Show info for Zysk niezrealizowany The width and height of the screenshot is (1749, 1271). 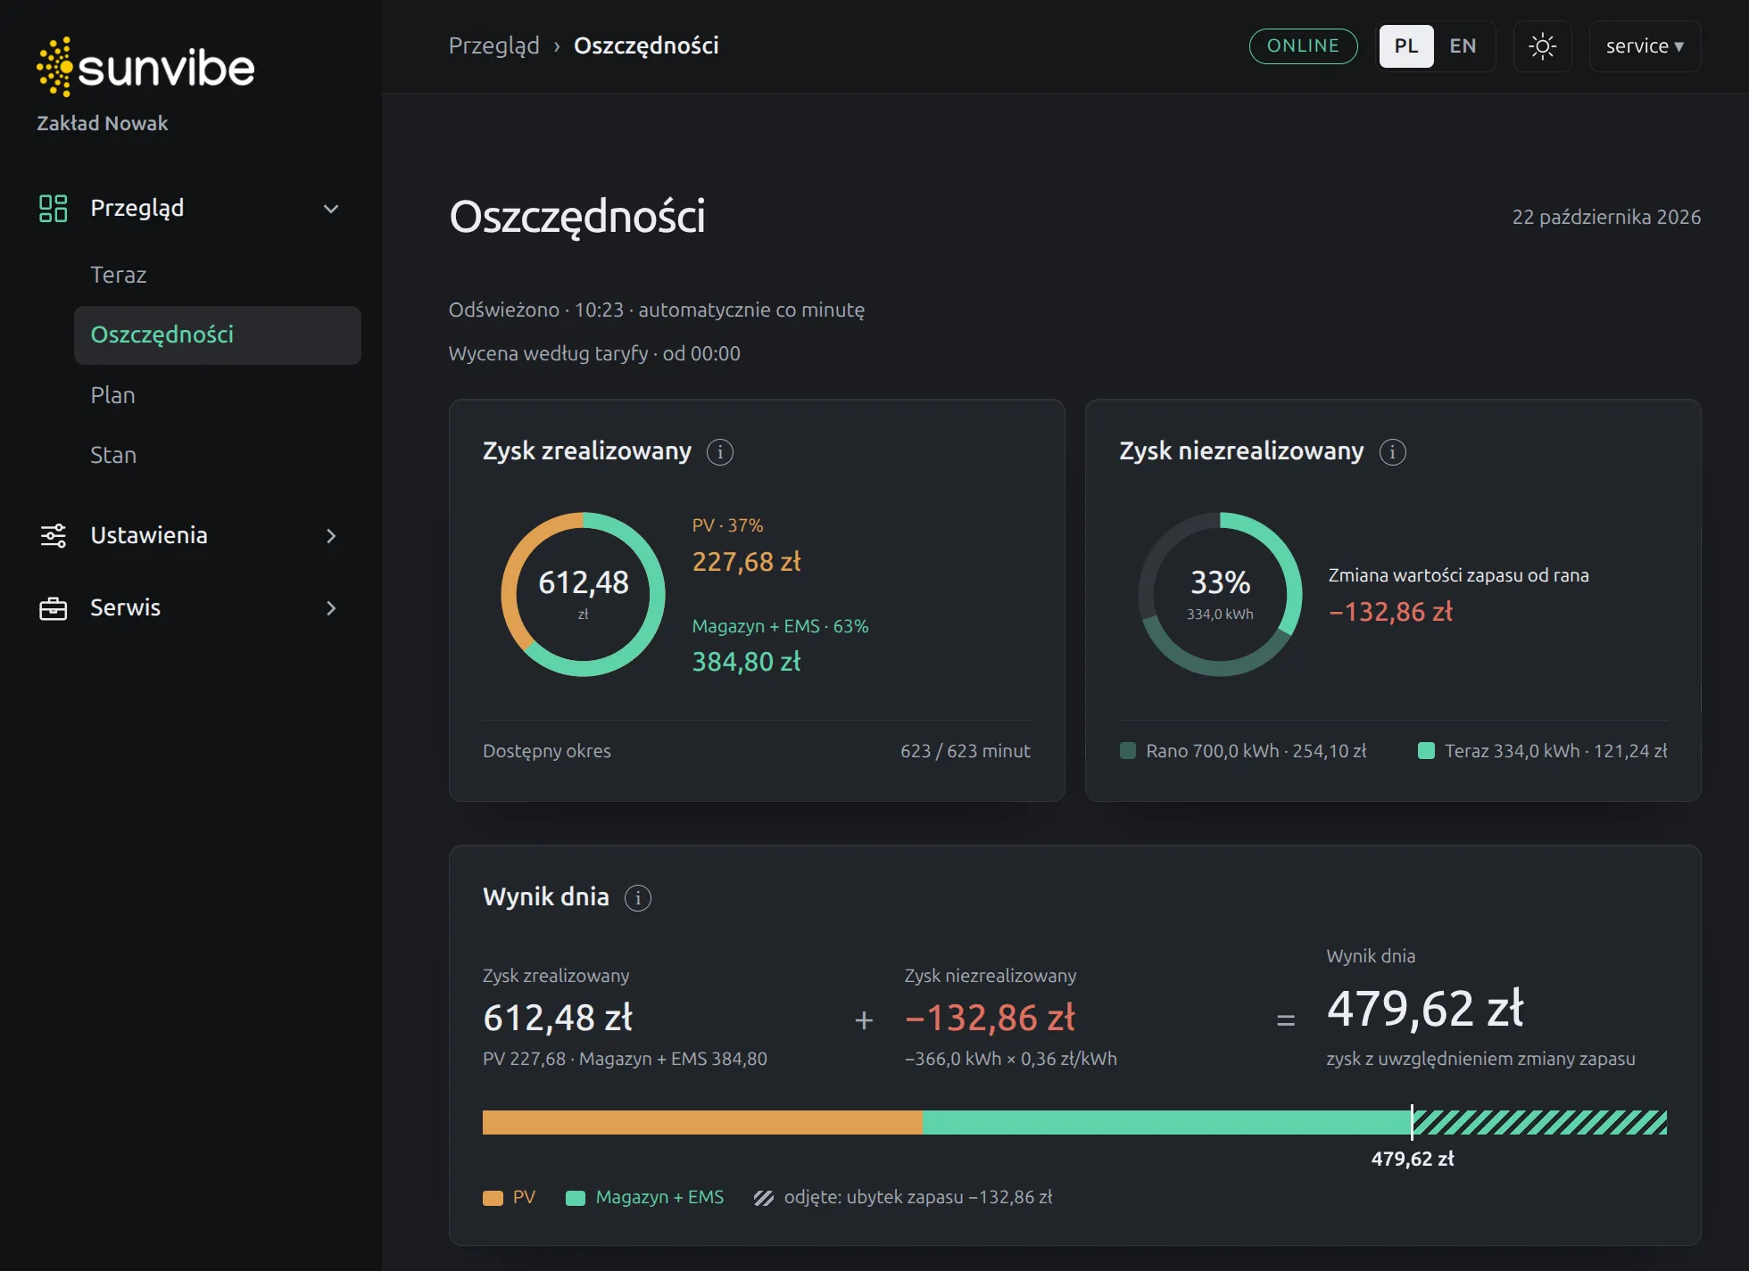(1392, 452)
